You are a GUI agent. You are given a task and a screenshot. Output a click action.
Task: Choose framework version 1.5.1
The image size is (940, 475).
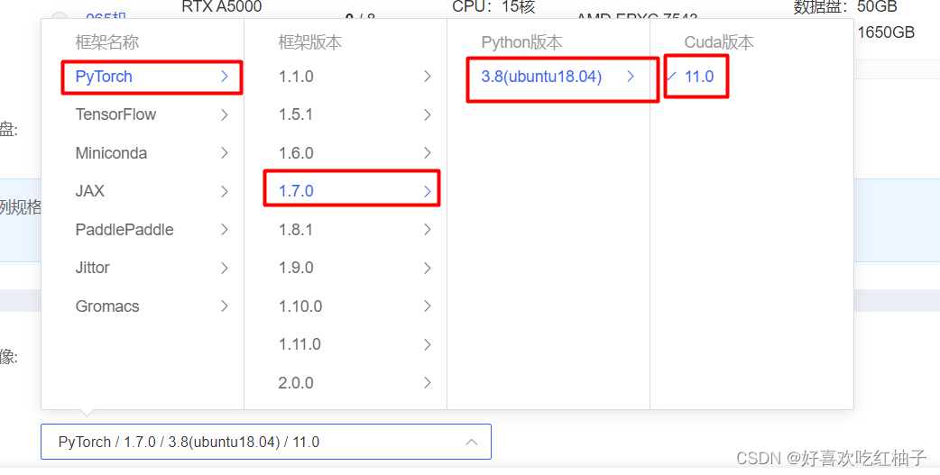[x=346, y=114]
